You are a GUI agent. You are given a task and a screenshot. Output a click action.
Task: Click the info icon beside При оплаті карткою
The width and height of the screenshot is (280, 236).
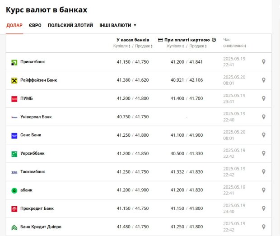(214, 40)
